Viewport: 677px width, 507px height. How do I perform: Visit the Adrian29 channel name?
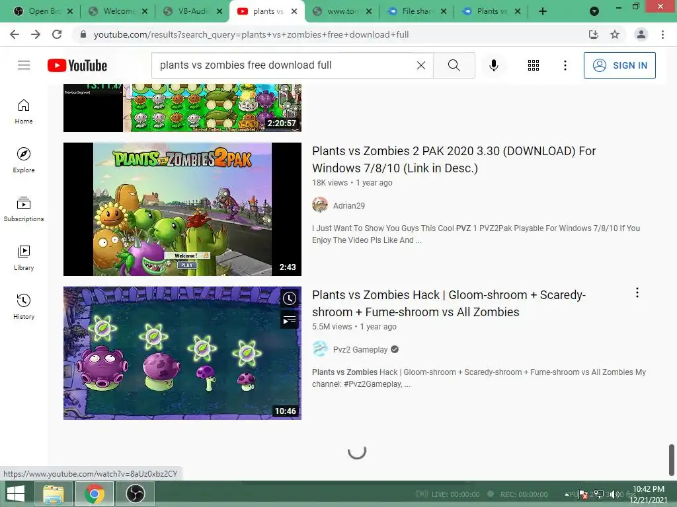[x=349, y=206]
